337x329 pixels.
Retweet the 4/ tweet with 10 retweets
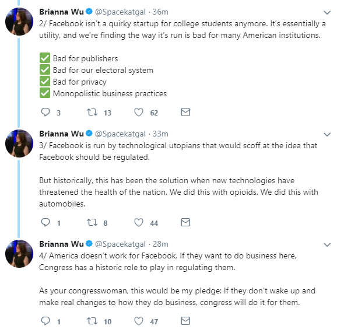coord(92,321)
